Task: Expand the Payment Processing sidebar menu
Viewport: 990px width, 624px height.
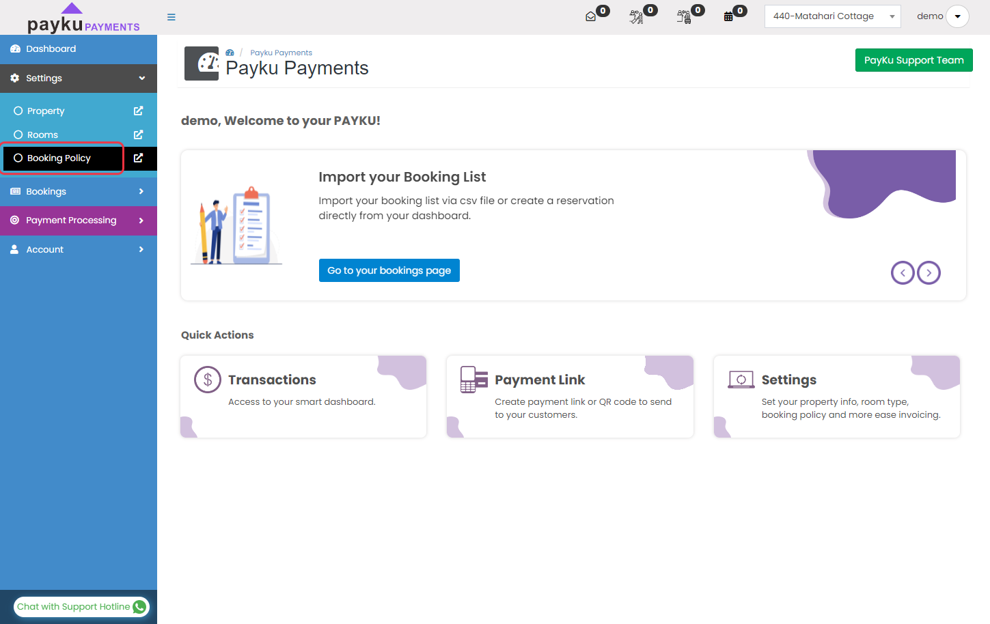Action: point(79,221)
